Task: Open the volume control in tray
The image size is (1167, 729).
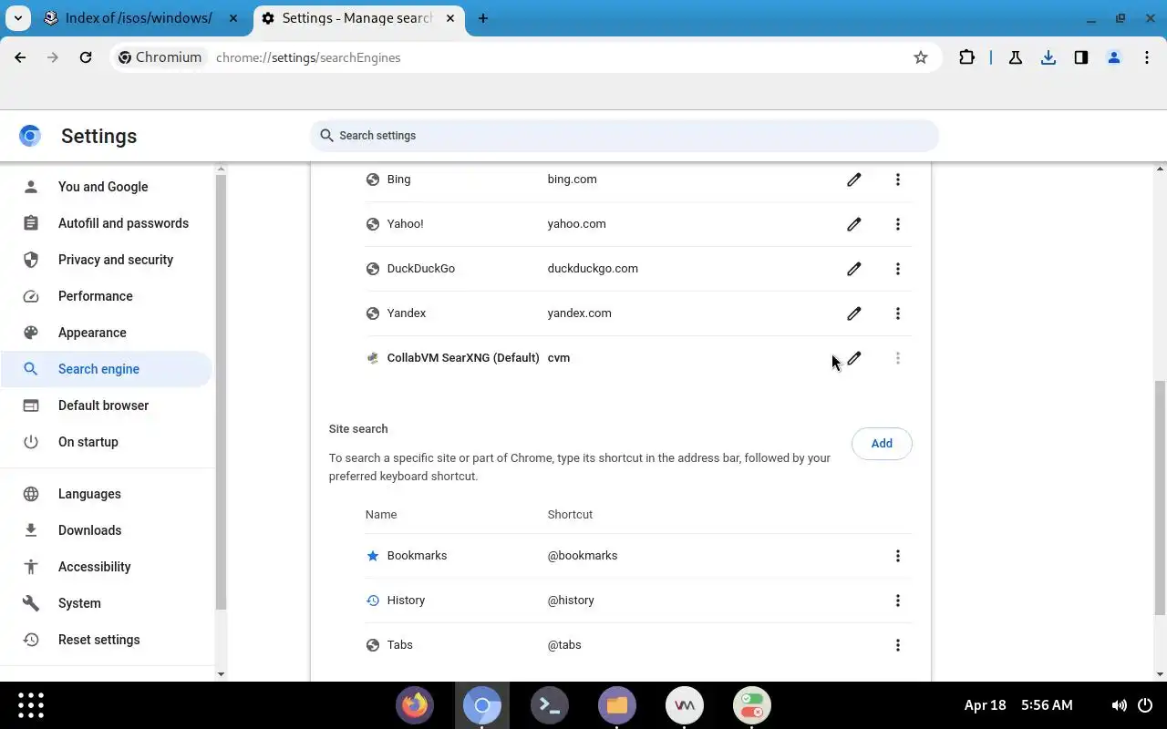Action: (x=1119, y=705)
